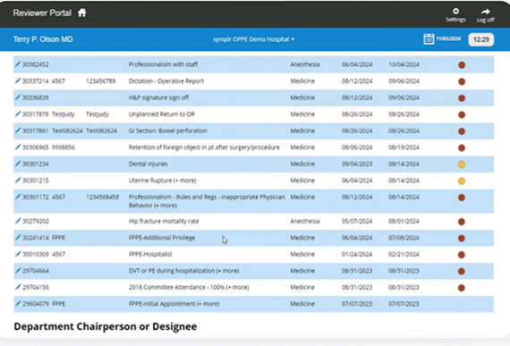
Task: Edit record 29604079 with pencil icon
Action: point(18,303)
